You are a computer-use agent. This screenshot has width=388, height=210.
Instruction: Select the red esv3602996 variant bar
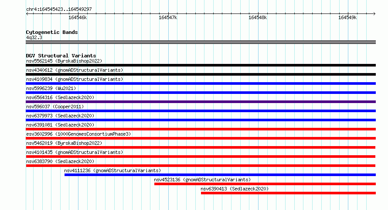click(201, 138)
